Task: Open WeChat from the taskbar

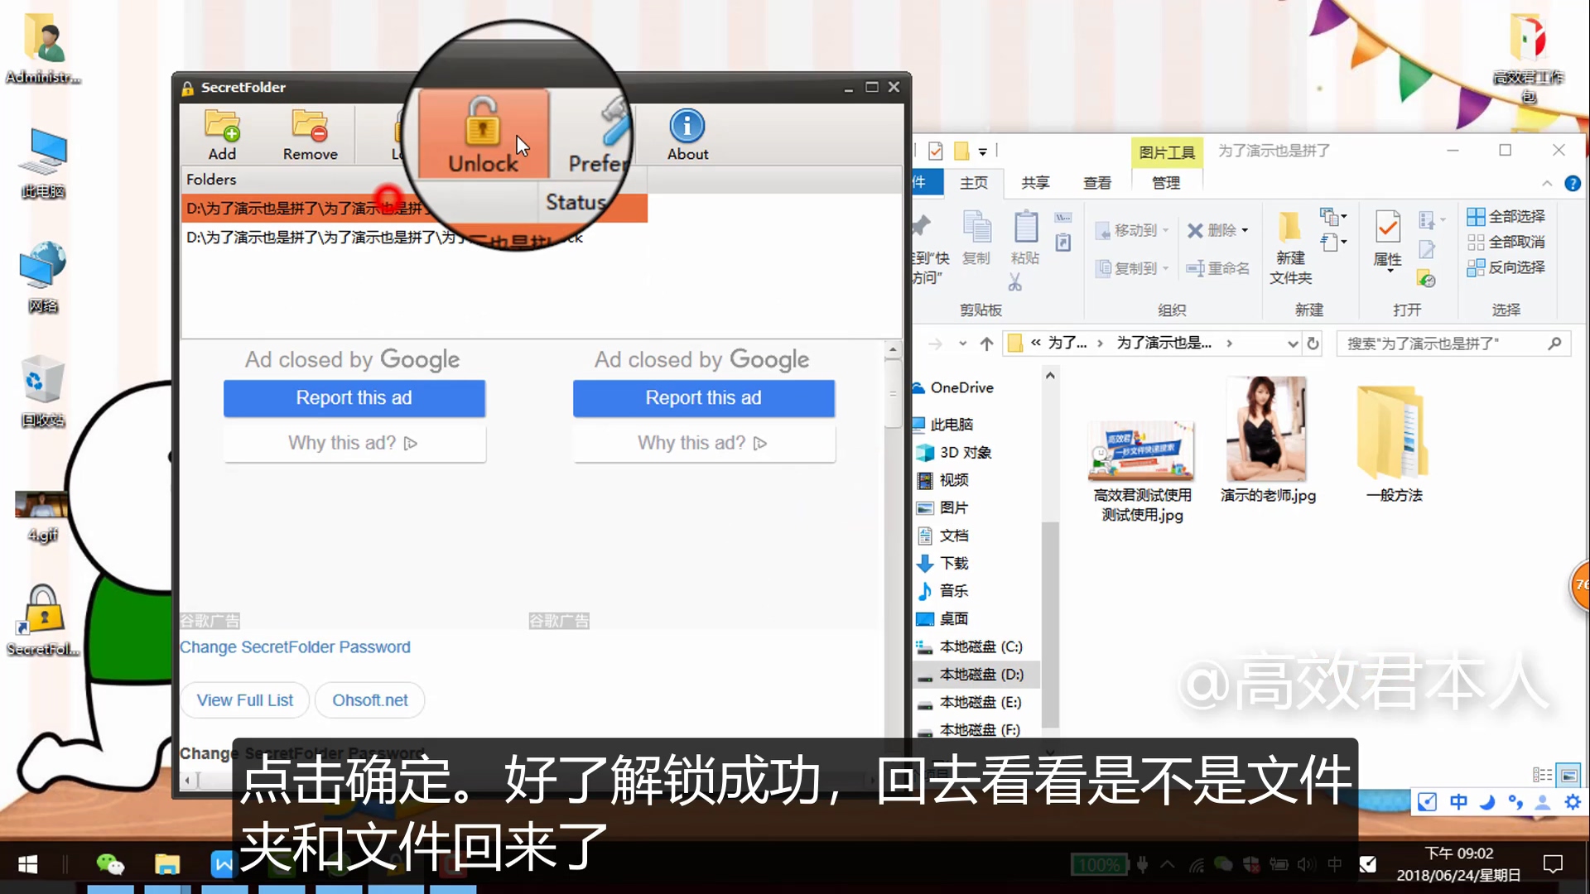Action: pyautogui.click(x=110, y=863)
